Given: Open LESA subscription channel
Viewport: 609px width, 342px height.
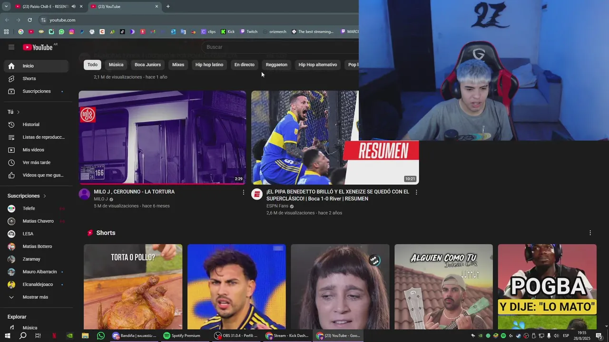Looking at the screenshot, I should coord(36,234).
